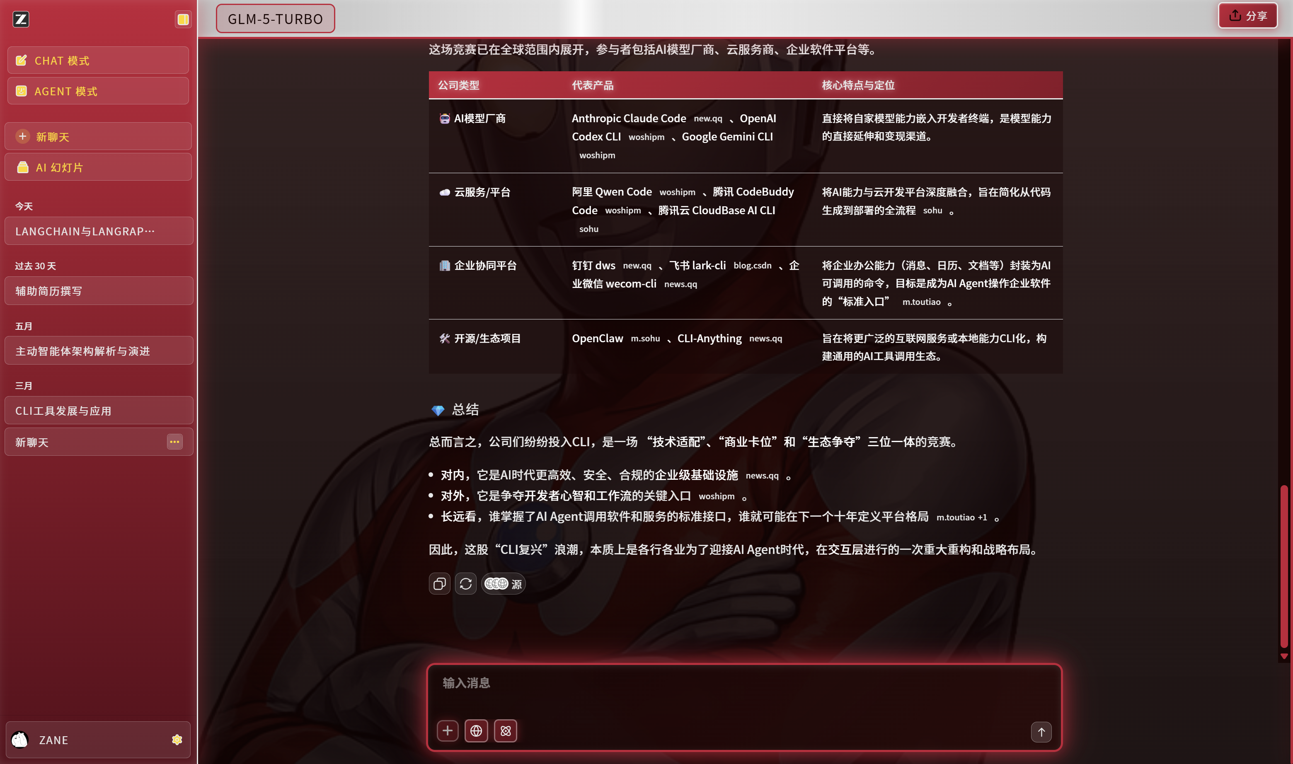Click the settings gear next to ZANE
The image size is (1293, 764).
[177, 740]
